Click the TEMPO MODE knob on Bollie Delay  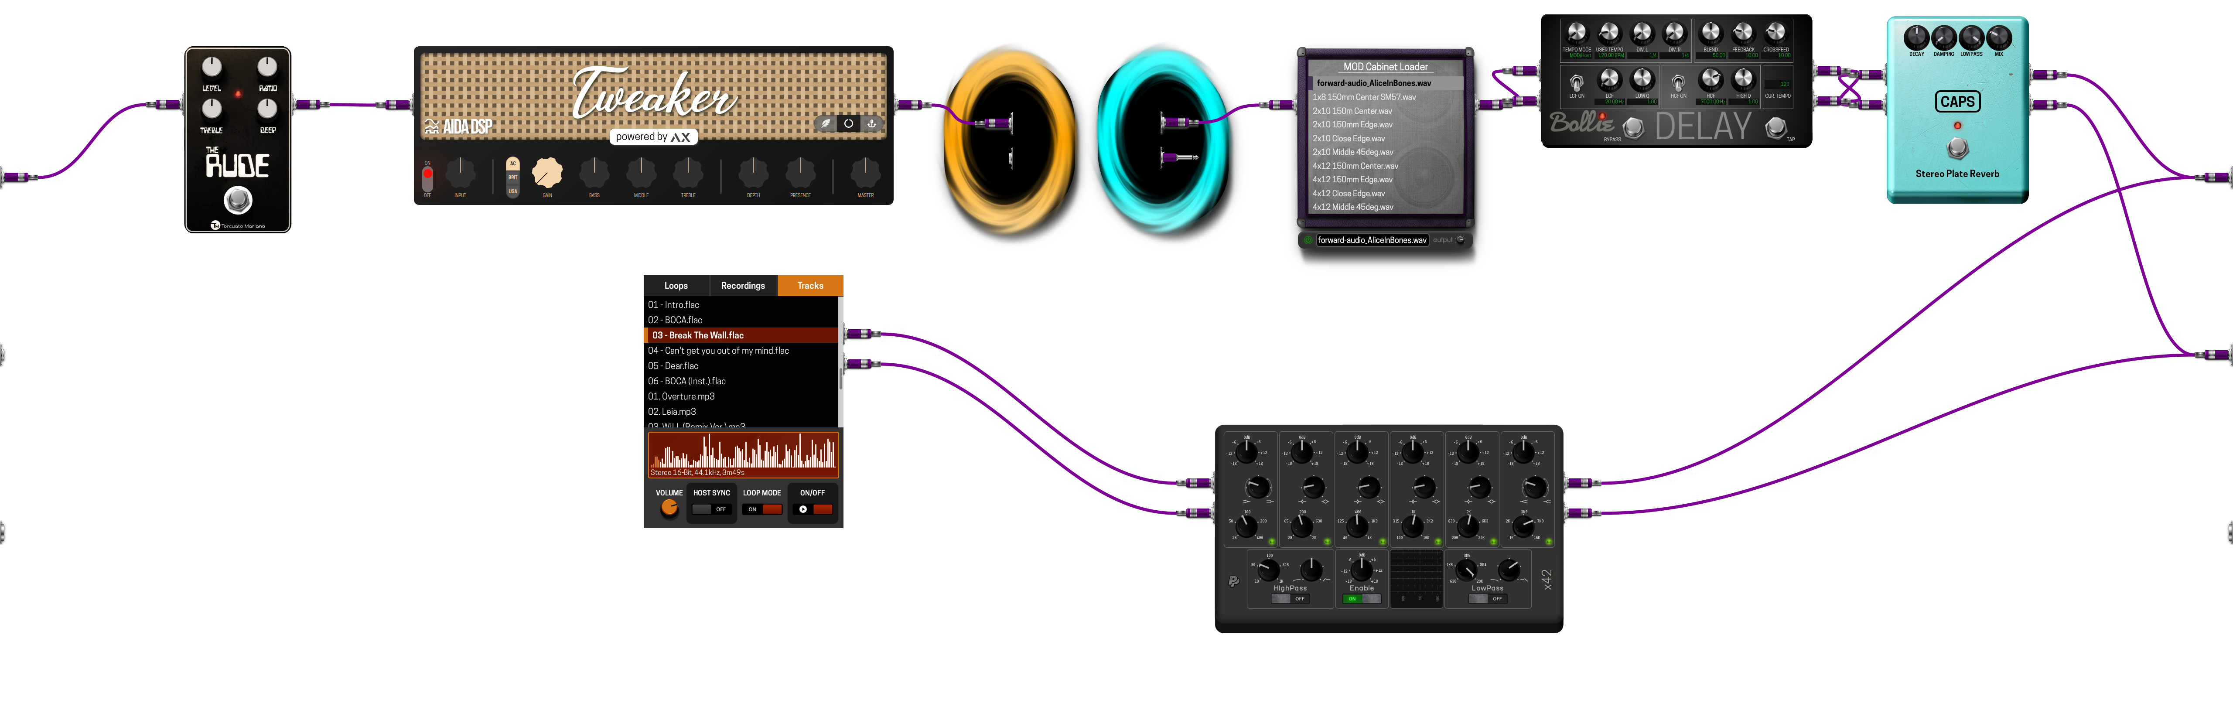pos(1576,33)
